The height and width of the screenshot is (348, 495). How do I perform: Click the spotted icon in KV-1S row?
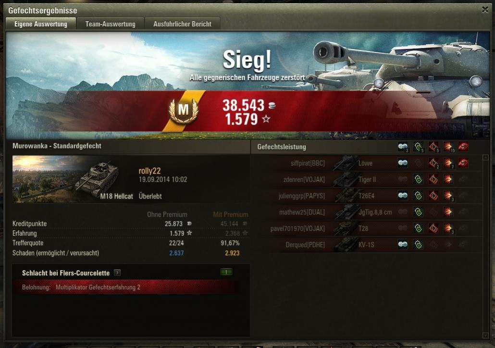[x=403, y=245]
